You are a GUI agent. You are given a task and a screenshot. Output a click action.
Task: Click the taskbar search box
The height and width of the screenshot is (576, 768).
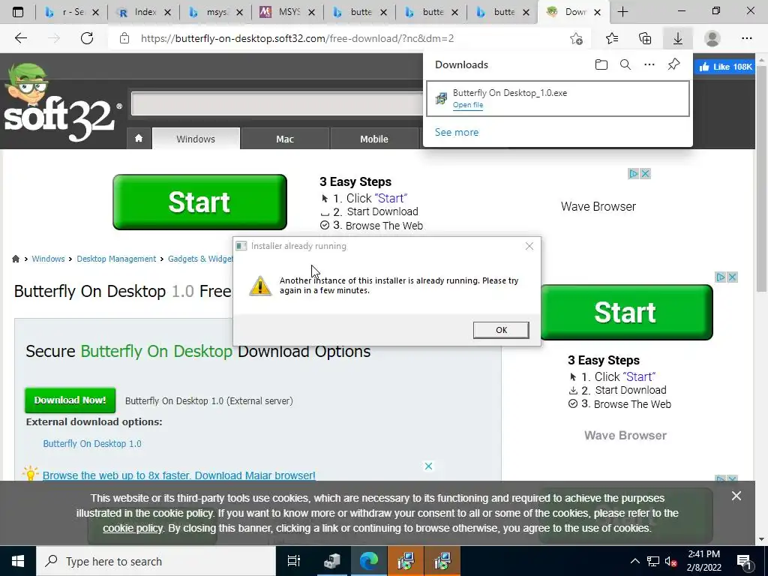coord(156,561)
